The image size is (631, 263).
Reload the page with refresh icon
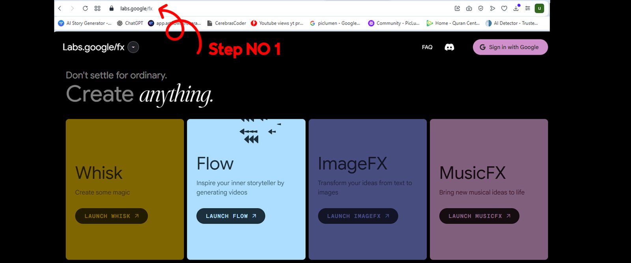click(x=85, y=8)
